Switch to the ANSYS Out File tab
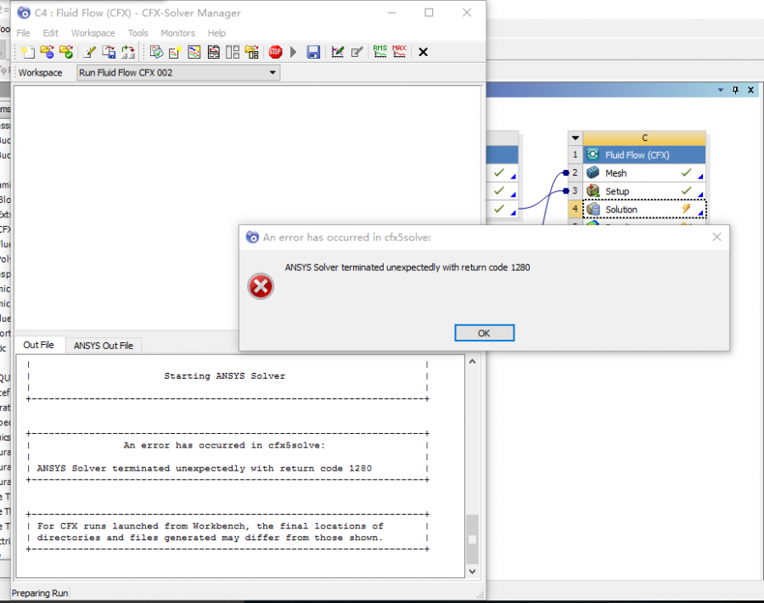The width and height of the screenshot is (764, 603). click(x=104, y=346)
